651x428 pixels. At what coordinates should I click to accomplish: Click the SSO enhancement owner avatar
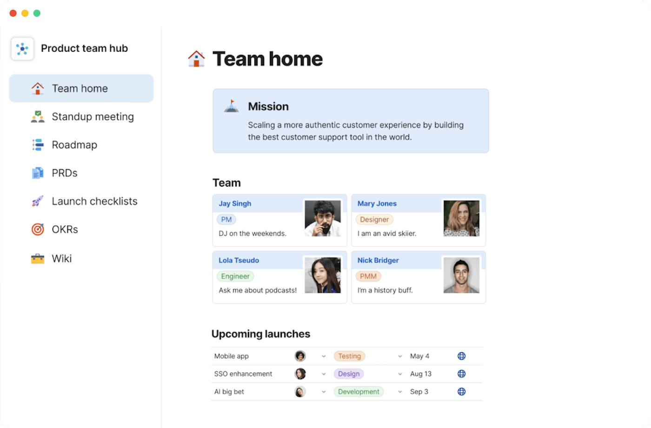tap(300, 374)
